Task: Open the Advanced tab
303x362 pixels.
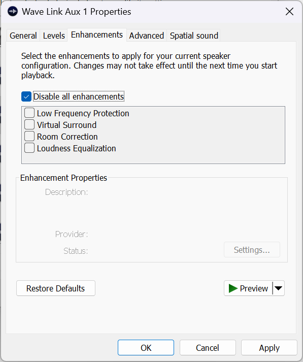Action: coord(146,36)
